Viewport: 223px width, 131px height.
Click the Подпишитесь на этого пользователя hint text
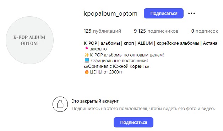143,109
